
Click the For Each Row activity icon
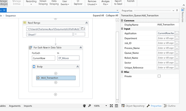[x=31, y=48]
